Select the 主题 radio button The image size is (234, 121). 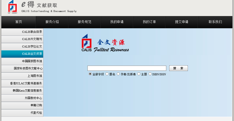(139, 74)
